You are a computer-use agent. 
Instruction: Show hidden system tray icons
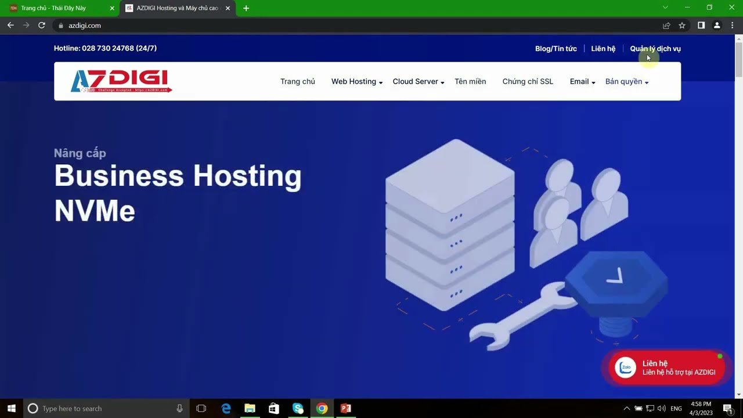pos(627,408)
